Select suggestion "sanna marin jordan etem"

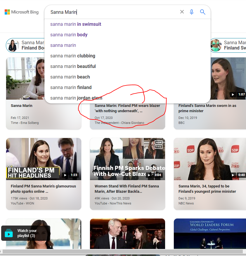click(76, 98)
